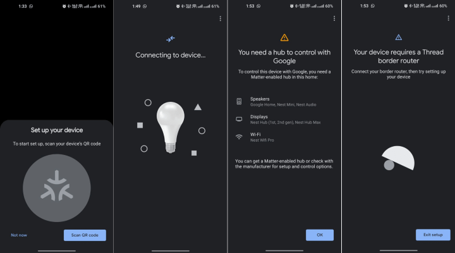This screenshot has width=455, height=253.
Task: Select the Displays device icon
Action: [x=239, y=119]
